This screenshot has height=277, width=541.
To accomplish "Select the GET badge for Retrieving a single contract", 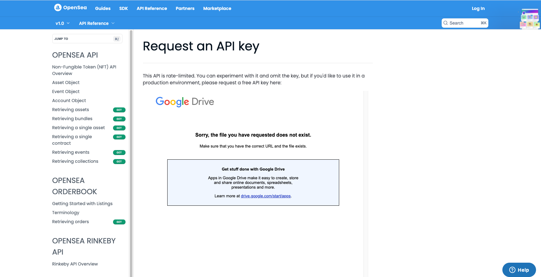I will (x=119, y=137).
